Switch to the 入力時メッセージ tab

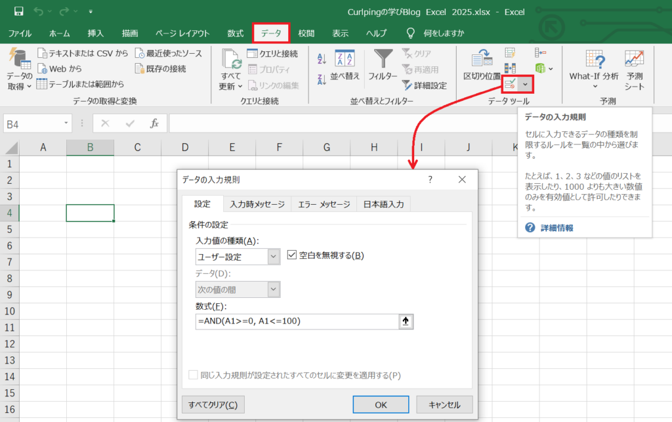click(257, 204)
